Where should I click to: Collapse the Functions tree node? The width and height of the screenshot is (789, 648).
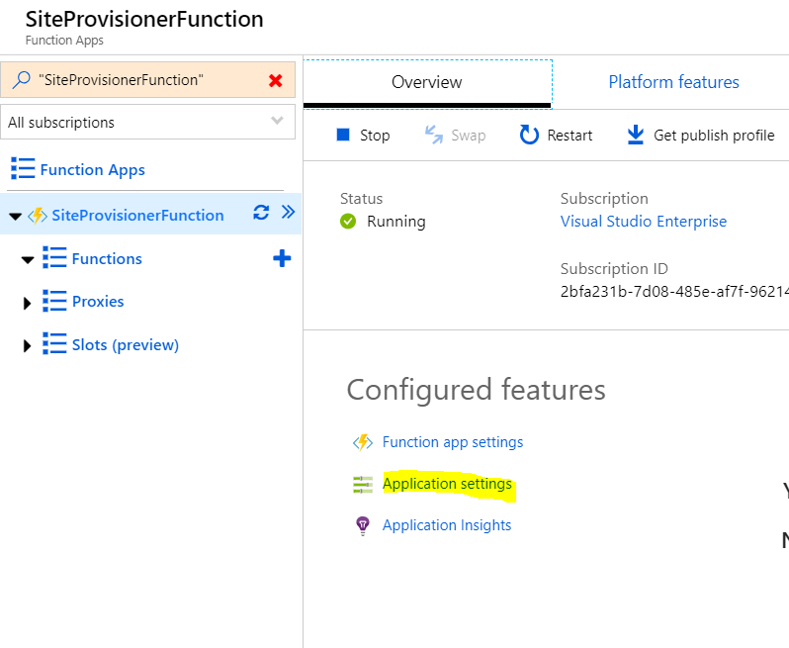(x=28, y=260)
